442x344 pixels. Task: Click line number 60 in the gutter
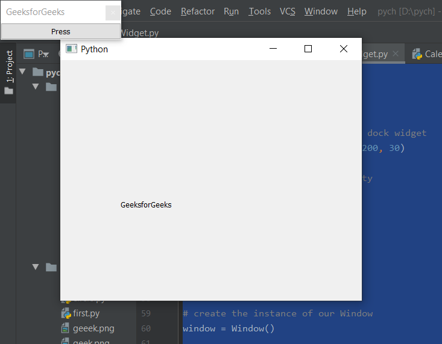[146, 328]
